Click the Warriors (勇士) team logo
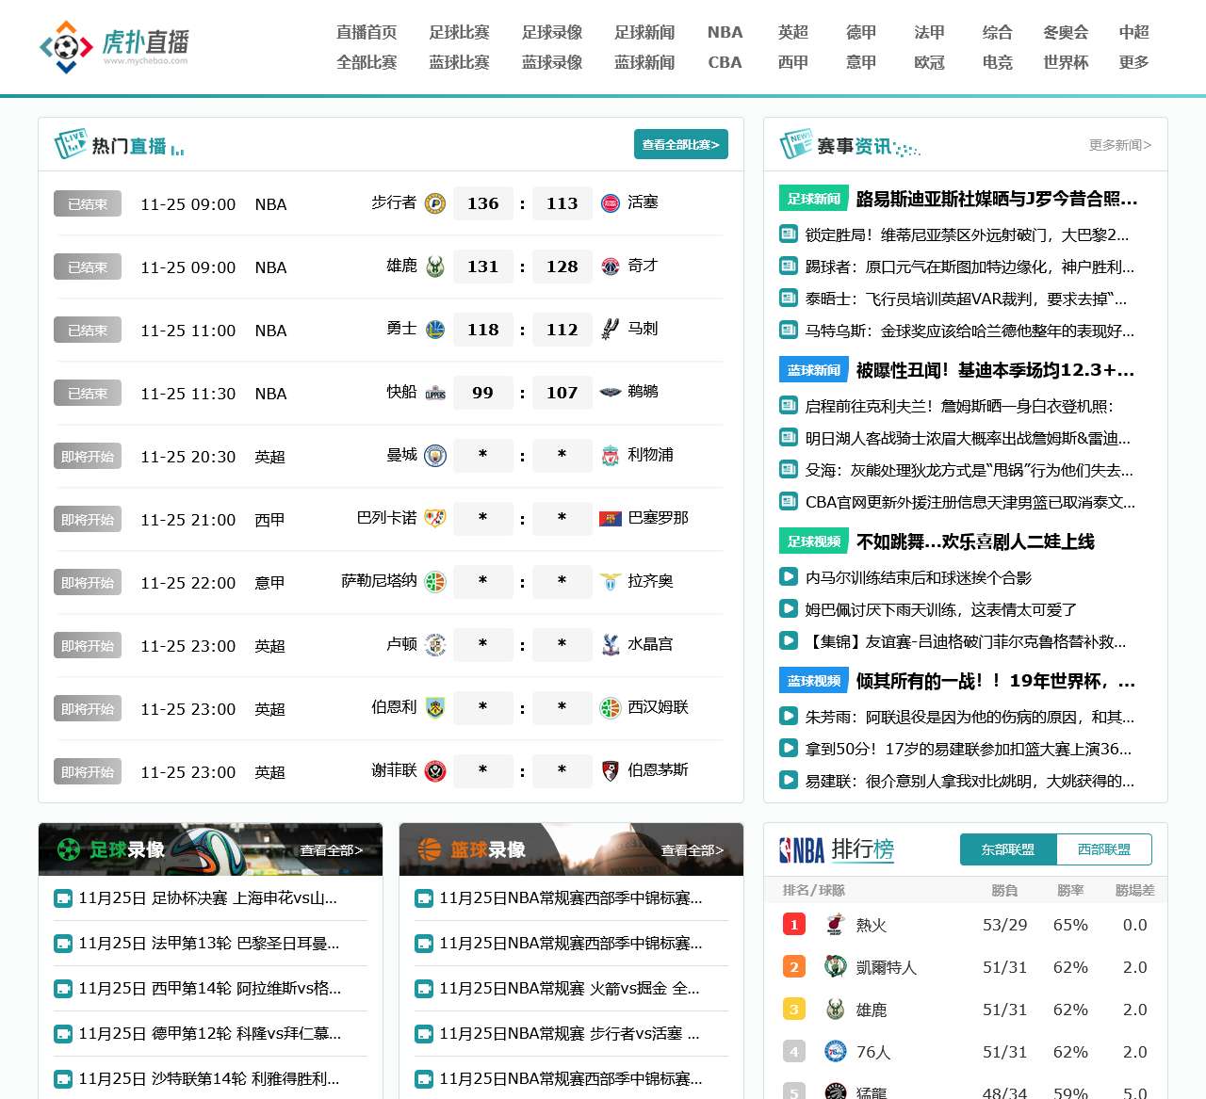The width and height of the screenshot is (1206, 1099). pyautogui.click(x=435, y=330)
